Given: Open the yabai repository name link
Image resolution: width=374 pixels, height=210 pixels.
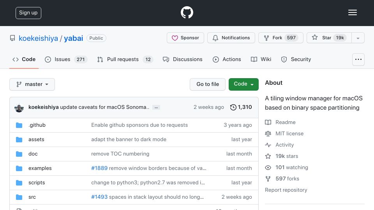Looking at the screenshot, I should [x=74, y=38].
